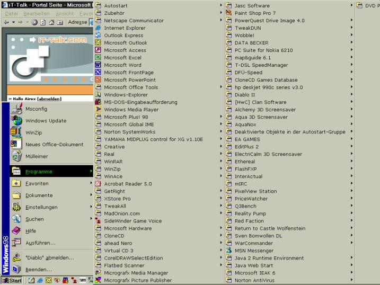Expand the Zubehör submenu

point(159,13)
